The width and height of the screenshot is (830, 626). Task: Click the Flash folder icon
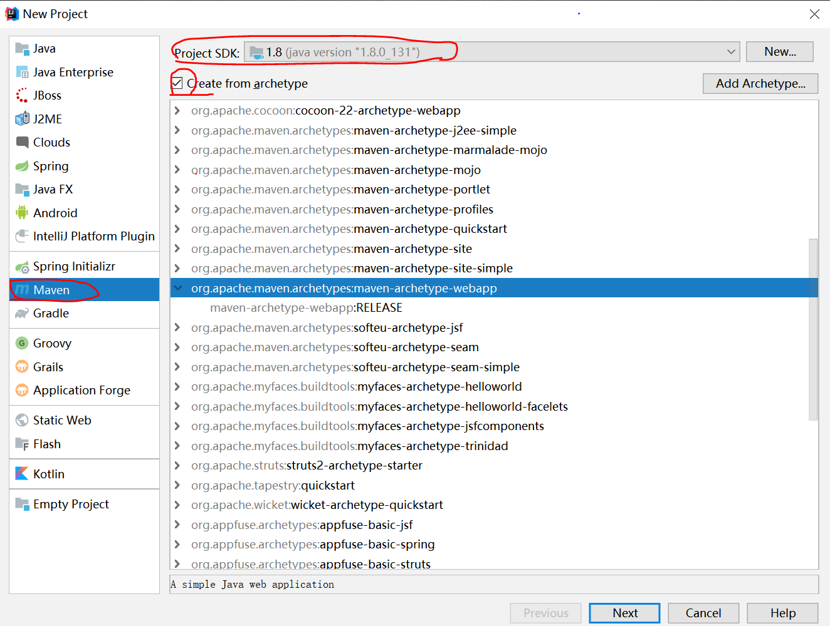pyautogui.click(x=22, y=444)
